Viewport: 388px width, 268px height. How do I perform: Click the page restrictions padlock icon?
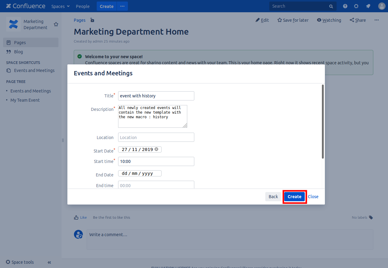click(x=92, y=20)
